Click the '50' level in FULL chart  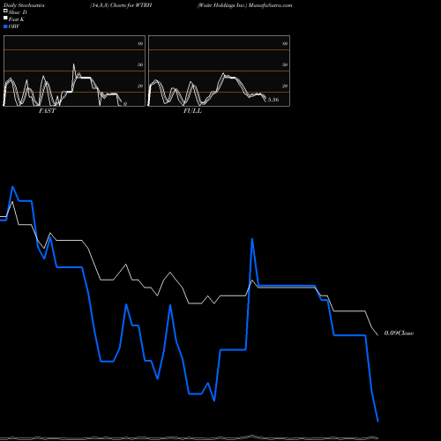(285, 64)
